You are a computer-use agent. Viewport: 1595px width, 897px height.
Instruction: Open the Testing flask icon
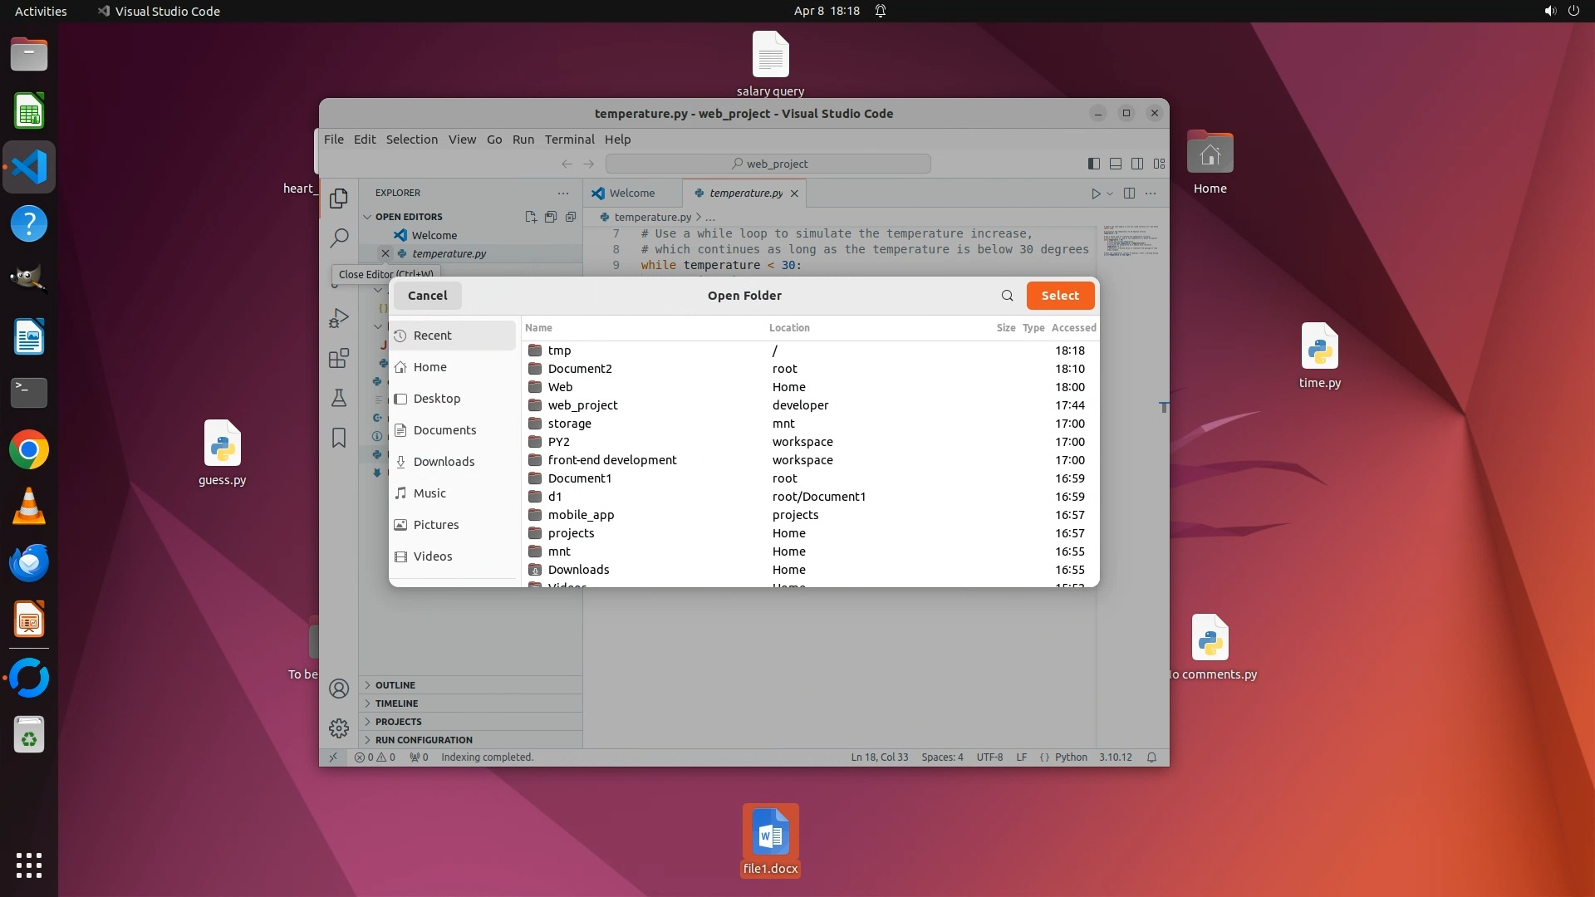(338, 399)
